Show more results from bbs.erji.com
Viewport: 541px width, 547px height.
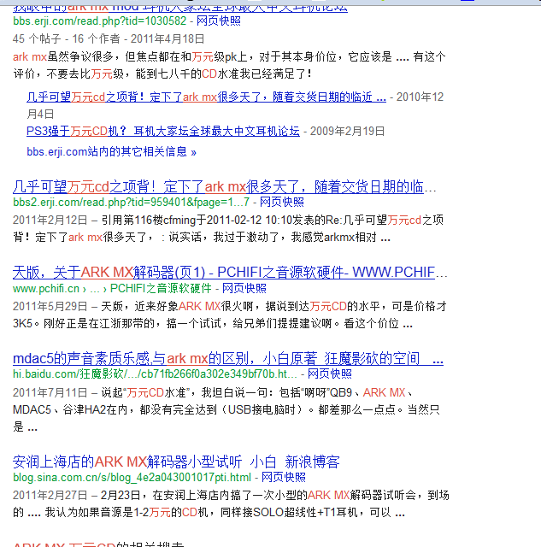click(x=111, y=152)
